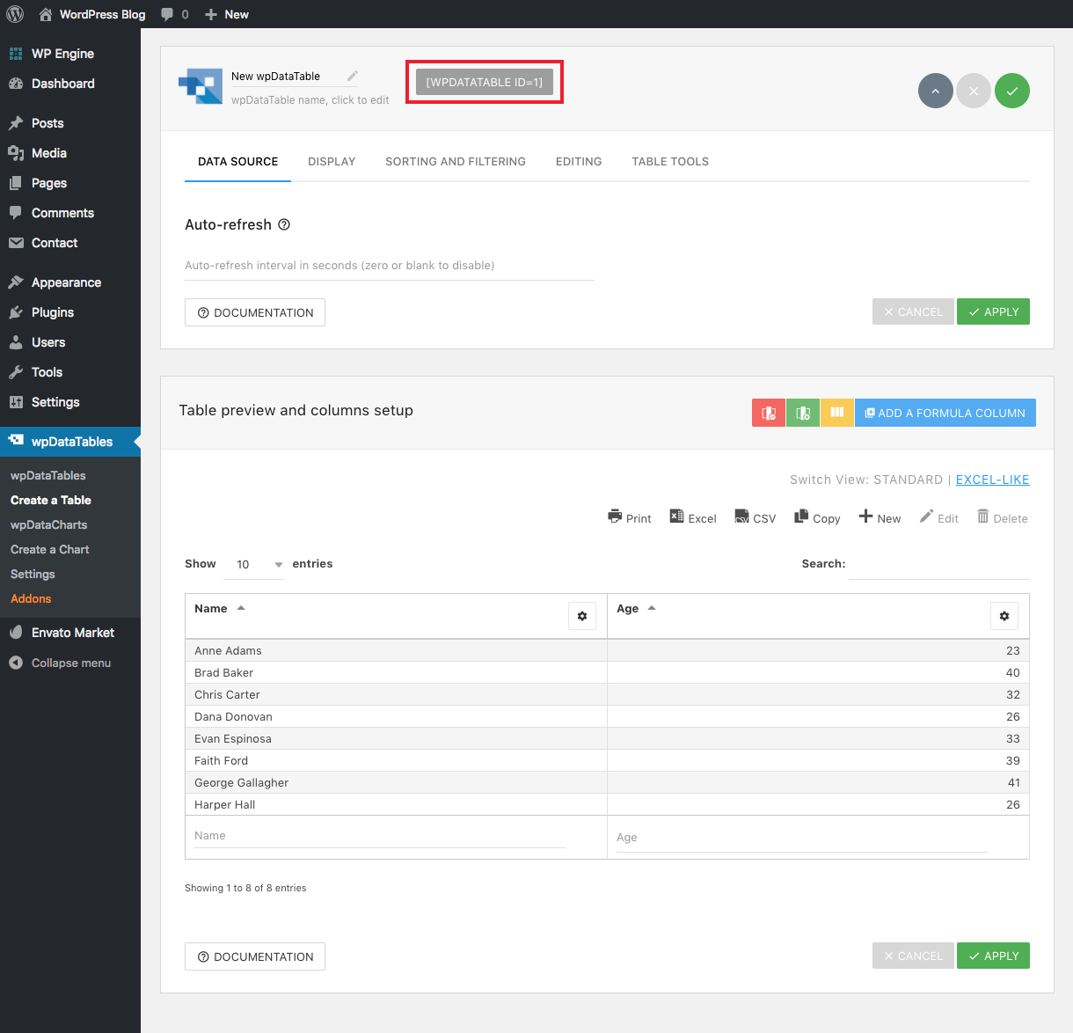The image size is (1073, 1033).
Task: Select wpDataTables top-level menu item
Action: pyautogui.click(x=70, y=442)
